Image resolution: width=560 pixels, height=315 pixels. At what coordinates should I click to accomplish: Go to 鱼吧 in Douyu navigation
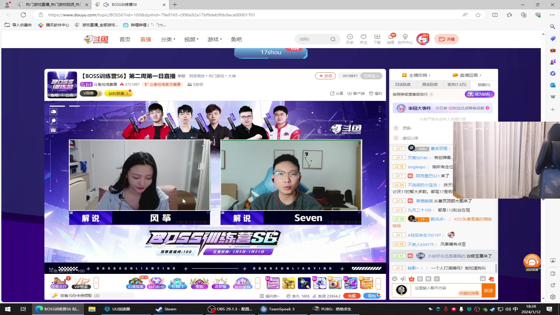236,39
